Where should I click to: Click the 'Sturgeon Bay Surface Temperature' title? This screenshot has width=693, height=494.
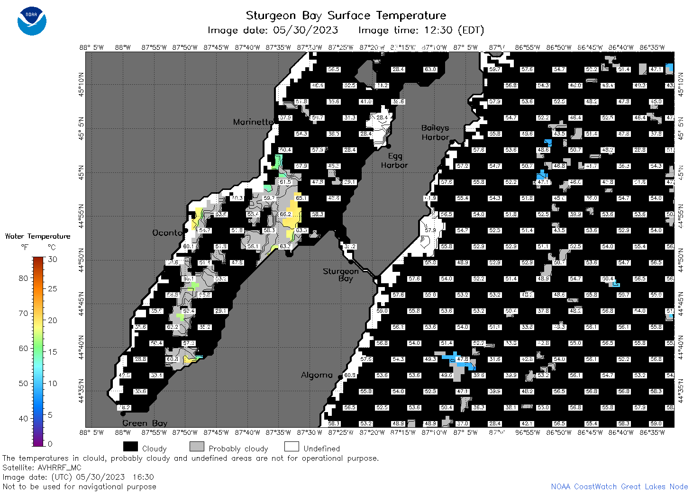(346, 16)
